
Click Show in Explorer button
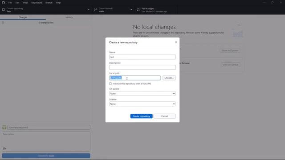click(230, 50)
